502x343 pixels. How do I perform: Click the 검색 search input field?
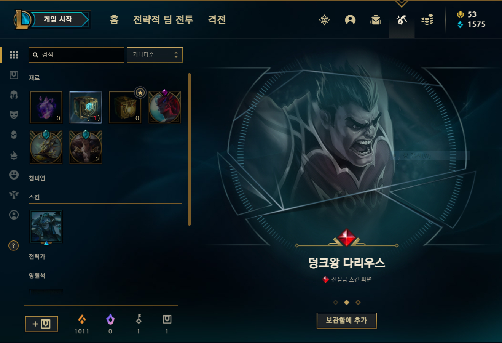click(76, 55)
